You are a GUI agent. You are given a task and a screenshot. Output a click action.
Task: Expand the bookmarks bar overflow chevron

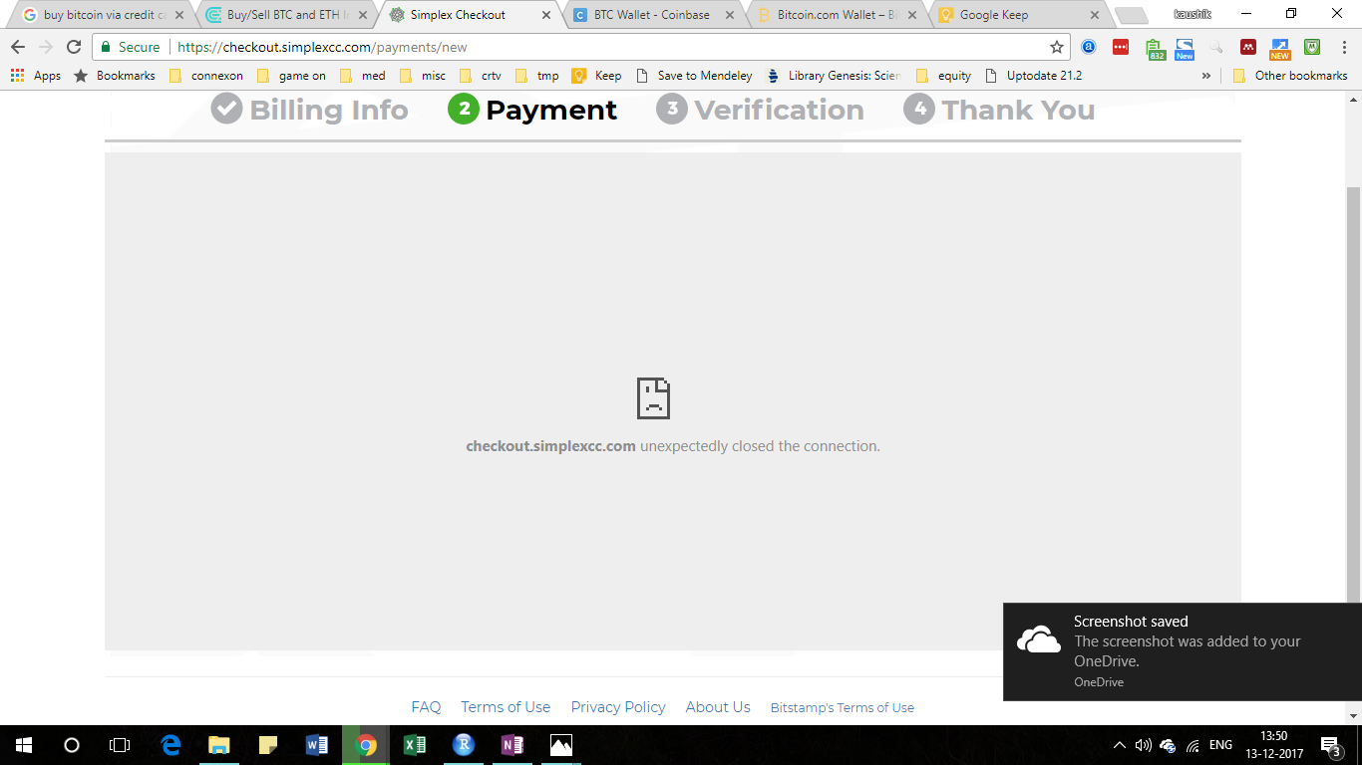point(1206,76)
